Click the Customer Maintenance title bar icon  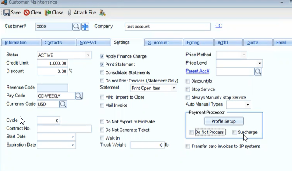pos(4,3)
